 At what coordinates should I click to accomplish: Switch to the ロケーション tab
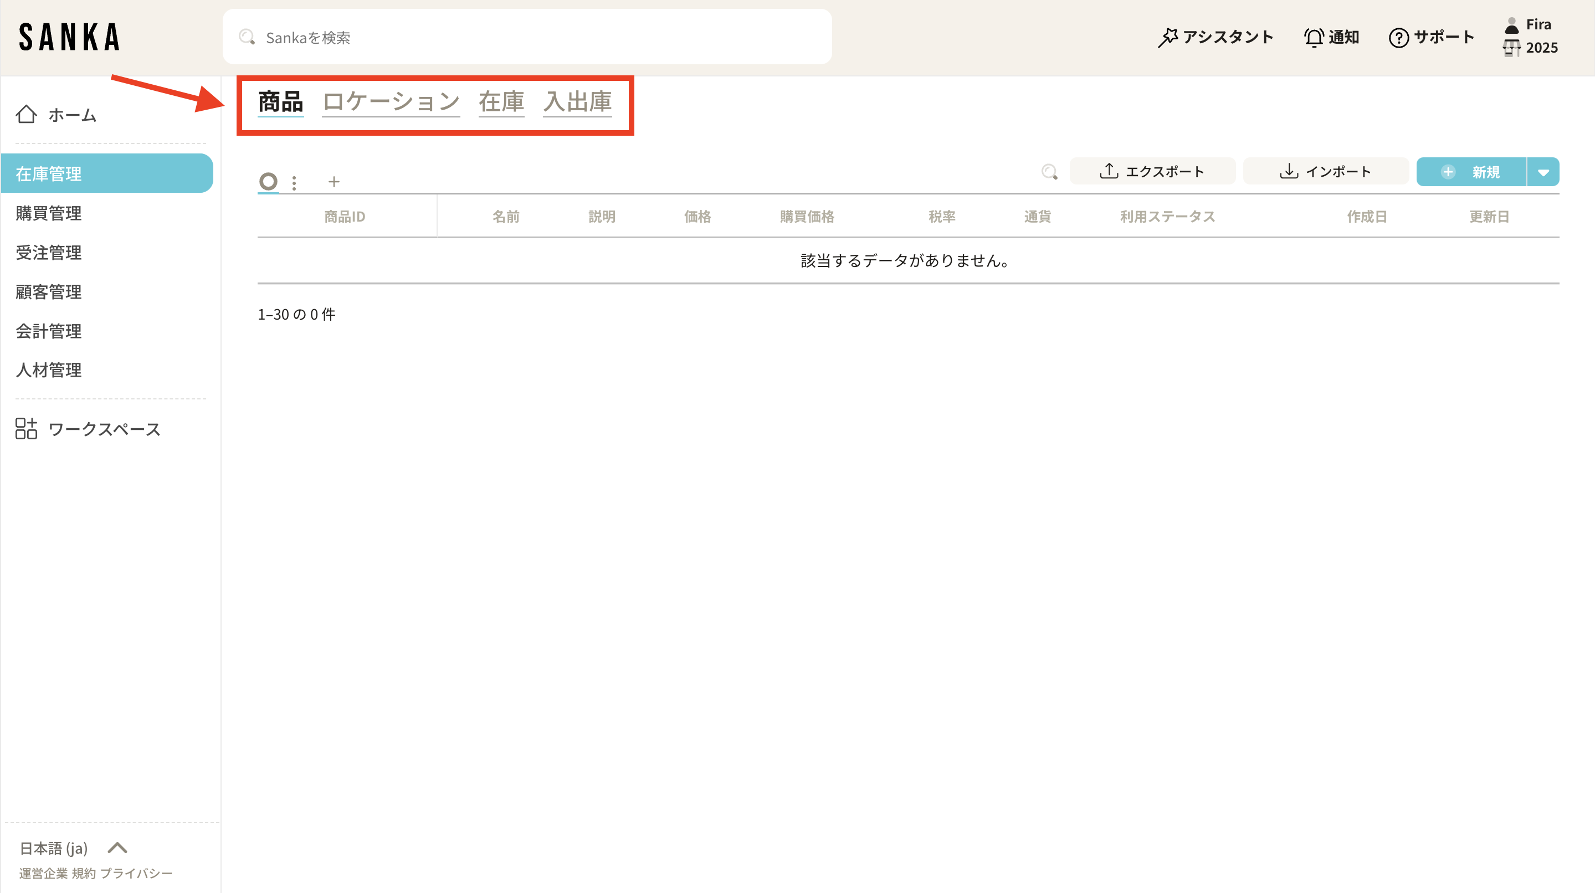click(391, 101)
